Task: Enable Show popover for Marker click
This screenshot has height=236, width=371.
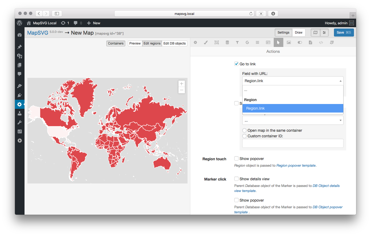Action: (236, 200)
